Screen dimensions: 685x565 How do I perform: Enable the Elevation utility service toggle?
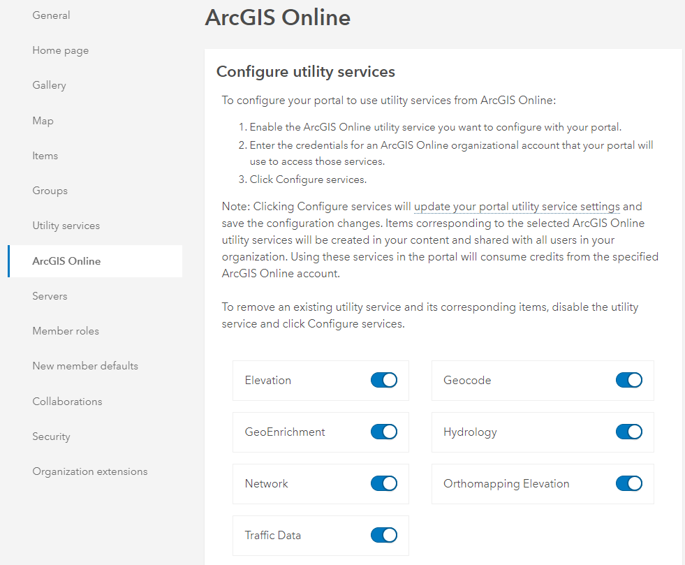(383, 380)
